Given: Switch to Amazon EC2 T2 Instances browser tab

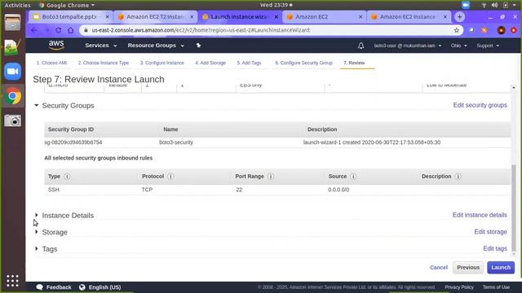Looking at the screenshot, I should pos(156,16).
